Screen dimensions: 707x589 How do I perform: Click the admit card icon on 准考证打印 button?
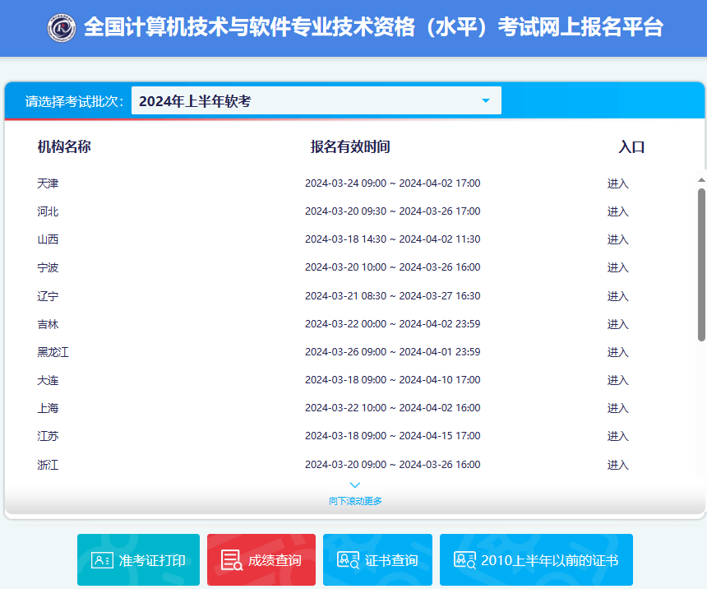coord(99,559)
